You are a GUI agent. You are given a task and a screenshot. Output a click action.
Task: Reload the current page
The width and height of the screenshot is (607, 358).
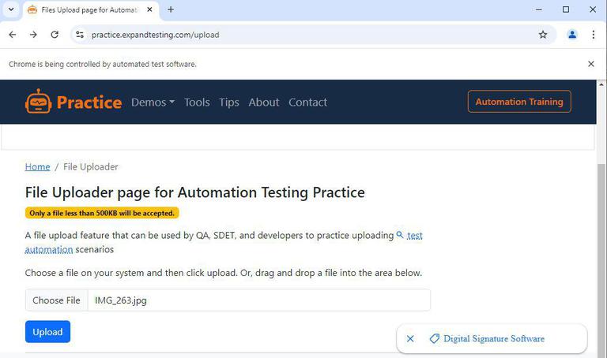pos(55,35)
